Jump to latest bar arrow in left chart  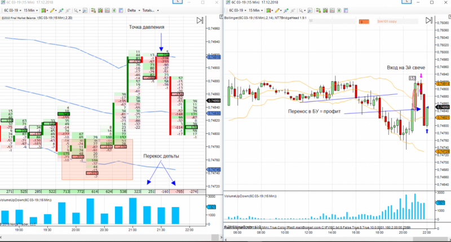point(200,20)
